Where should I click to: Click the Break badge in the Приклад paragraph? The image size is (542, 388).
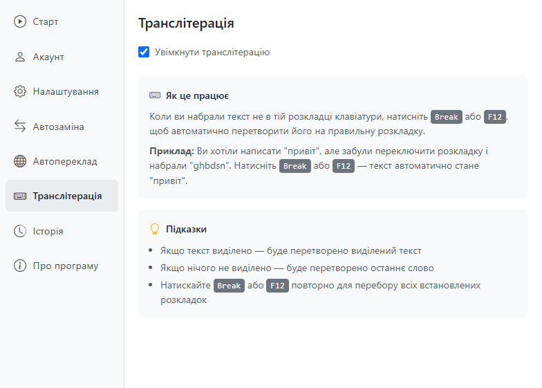point(295,166)
